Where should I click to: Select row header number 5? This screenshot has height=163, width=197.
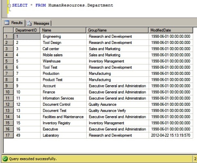coord(9,61)
